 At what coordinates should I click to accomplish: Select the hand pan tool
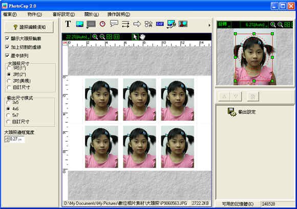142,37
